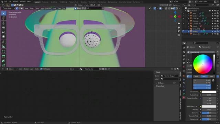Toggle X-ray viewport button

[166, 8]
